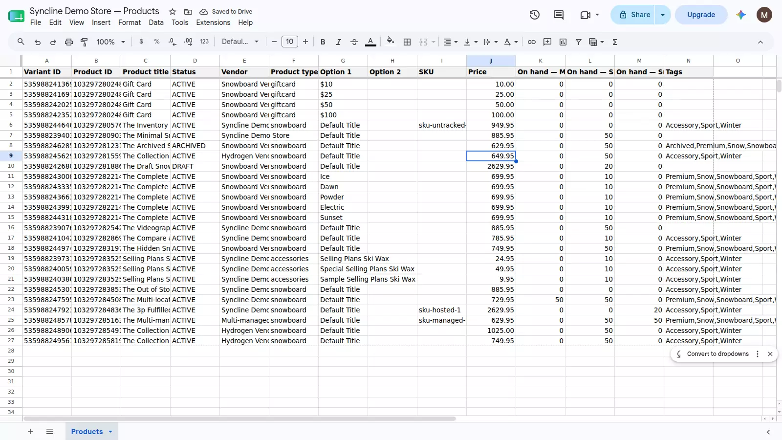Open horizontal align dropdown
The height and width of the screenshot is (440, 782).
tap(450, 42)
